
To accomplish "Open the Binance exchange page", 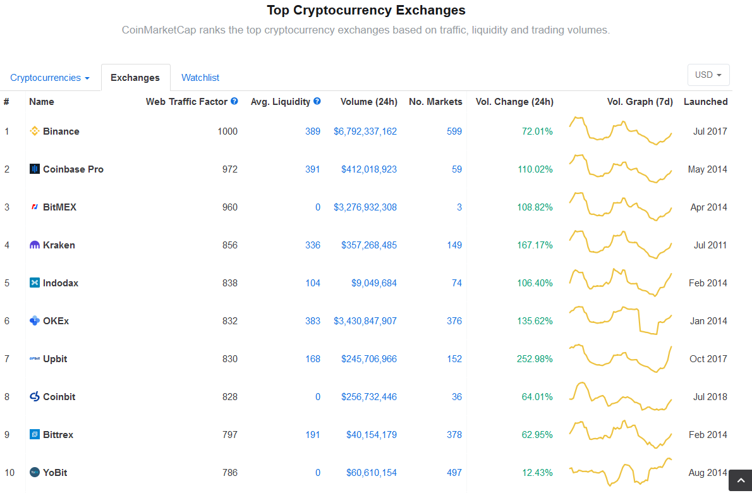I will (61, 131).
